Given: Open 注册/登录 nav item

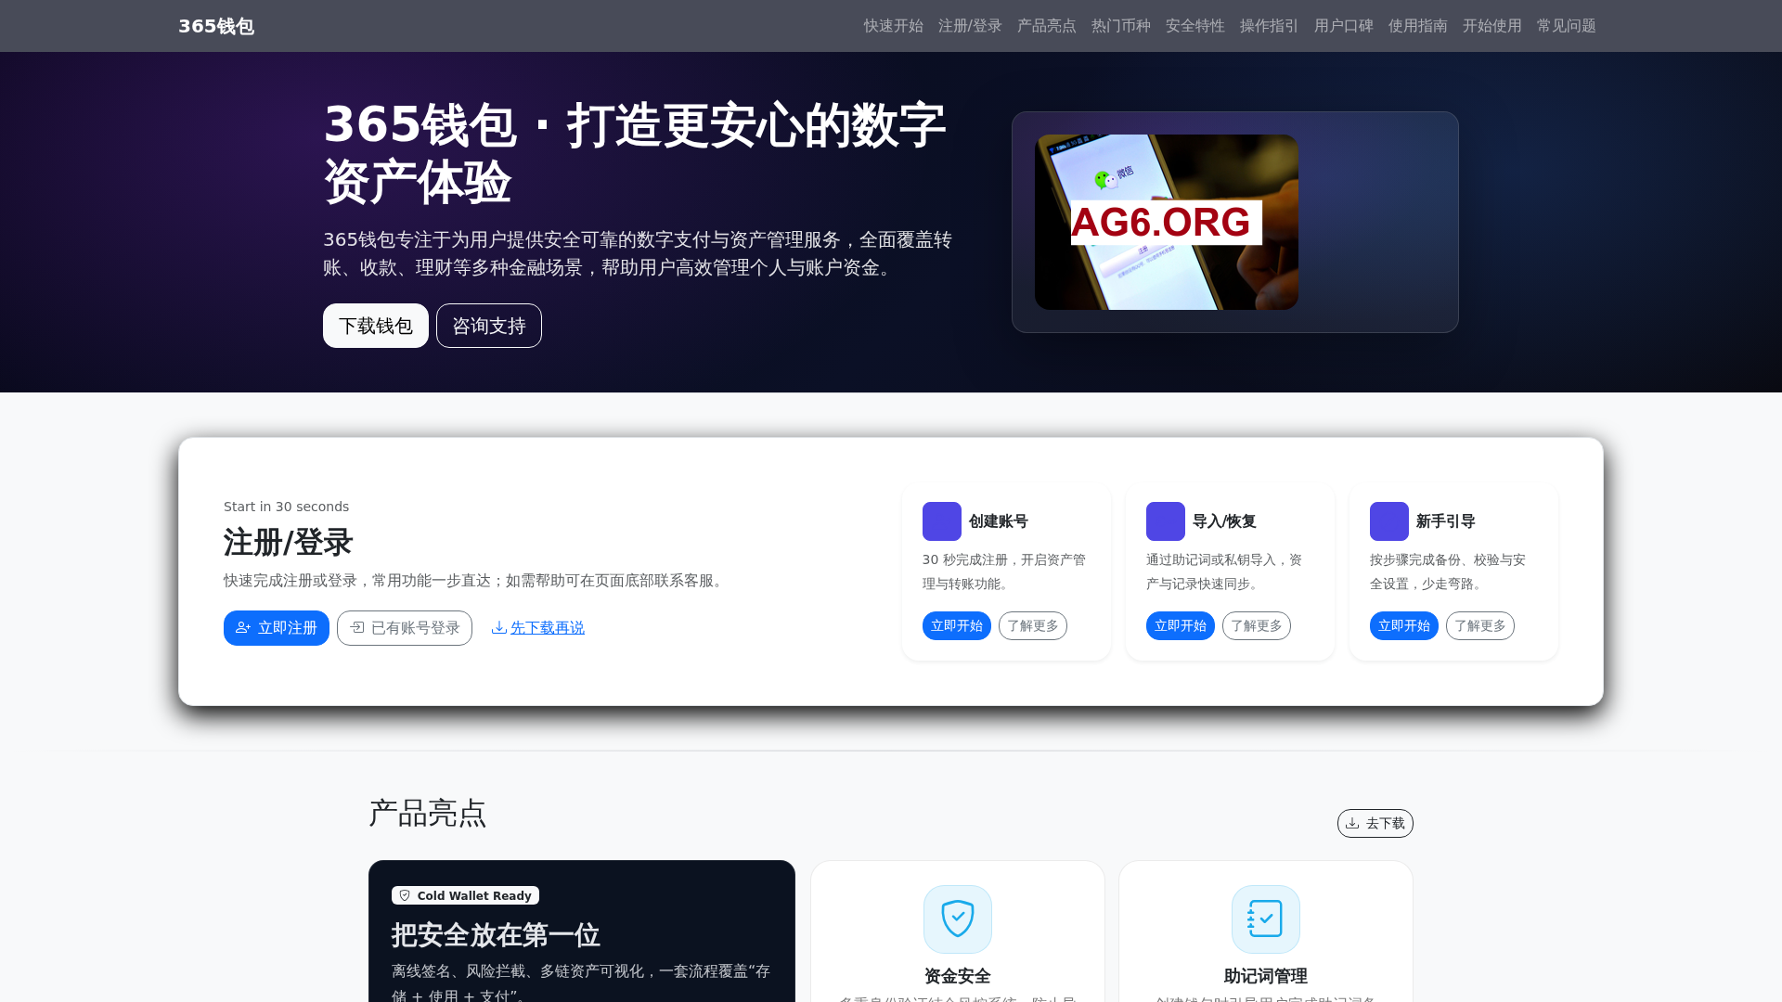Looking at the screenshot, I should [970, 26].
